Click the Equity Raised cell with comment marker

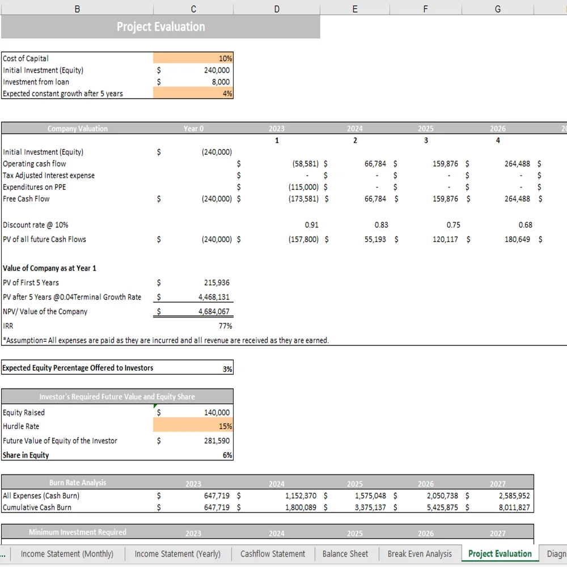[x=193, y=412]
